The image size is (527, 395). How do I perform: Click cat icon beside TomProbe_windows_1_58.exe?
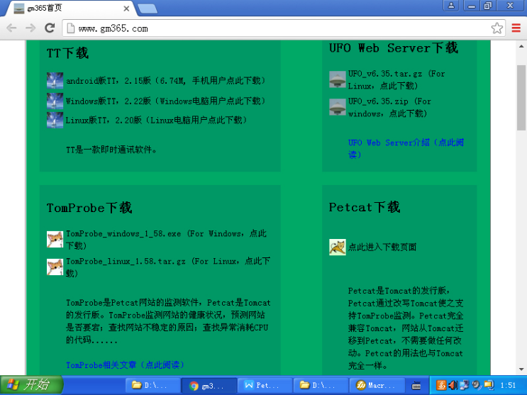tap(55, 240)
